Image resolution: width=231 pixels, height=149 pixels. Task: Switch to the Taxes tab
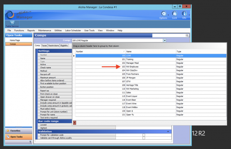click(44, 46)
